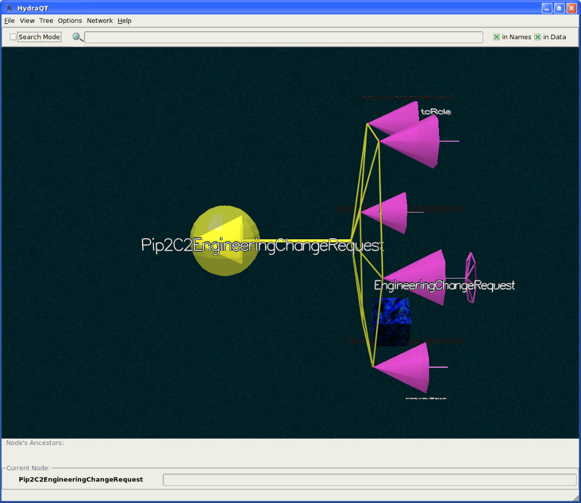Image resolution: width=581 pixels, height=503 pixels.
Task: Open the Network menu
Action: click(100, 21)
